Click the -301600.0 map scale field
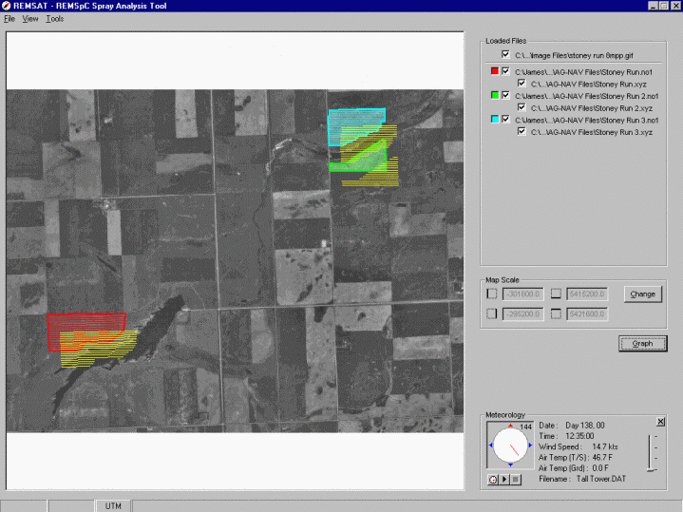 tap(522, 294)
